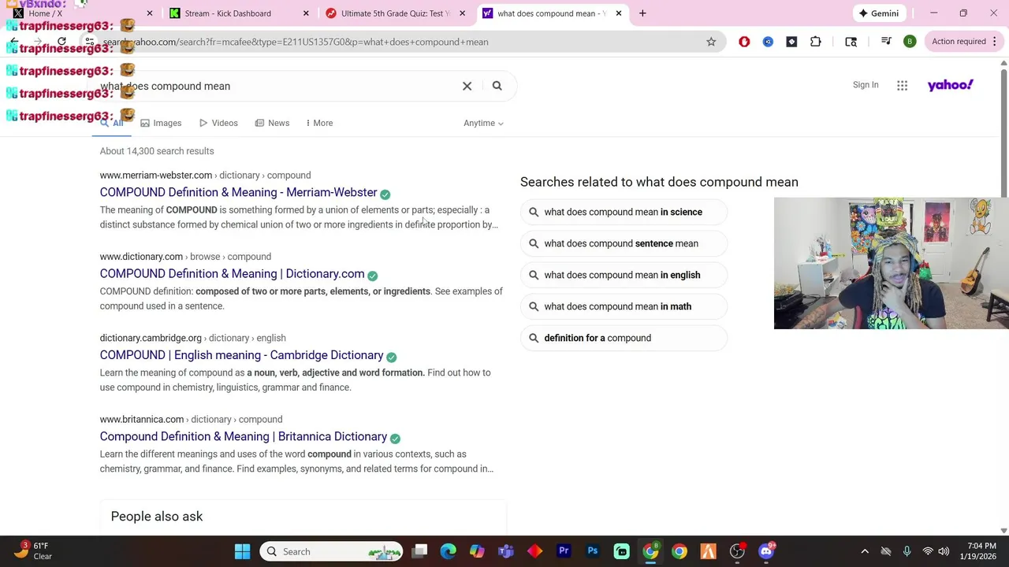Viewport: 1009px width, 567px height.
Task: Bookmark this page with the star icon
Action: [711, 42]
